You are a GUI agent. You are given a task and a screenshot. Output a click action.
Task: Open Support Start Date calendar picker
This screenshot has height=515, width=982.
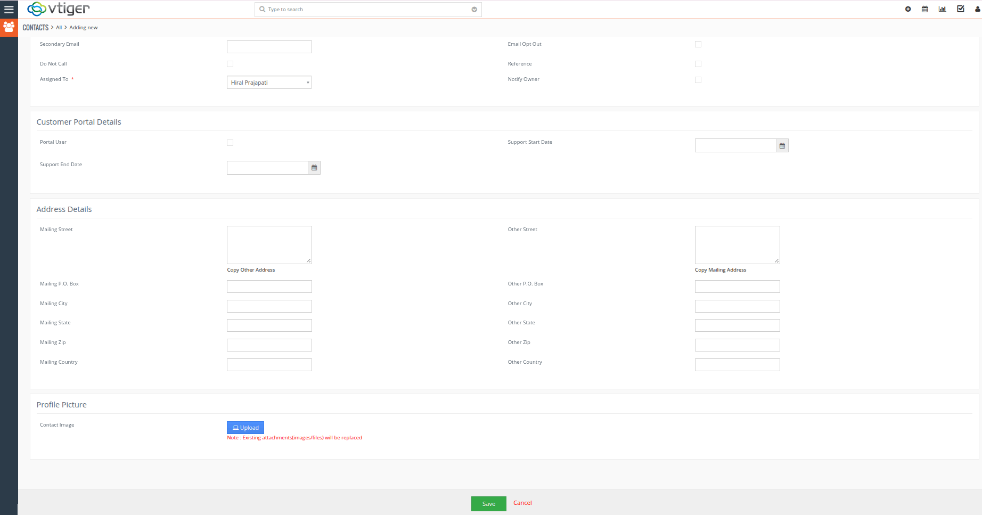782,145
